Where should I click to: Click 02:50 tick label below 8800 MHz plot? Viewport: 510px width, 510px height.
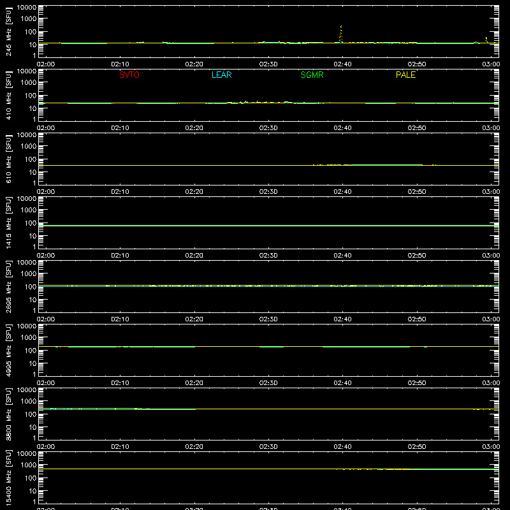[417, 447]
